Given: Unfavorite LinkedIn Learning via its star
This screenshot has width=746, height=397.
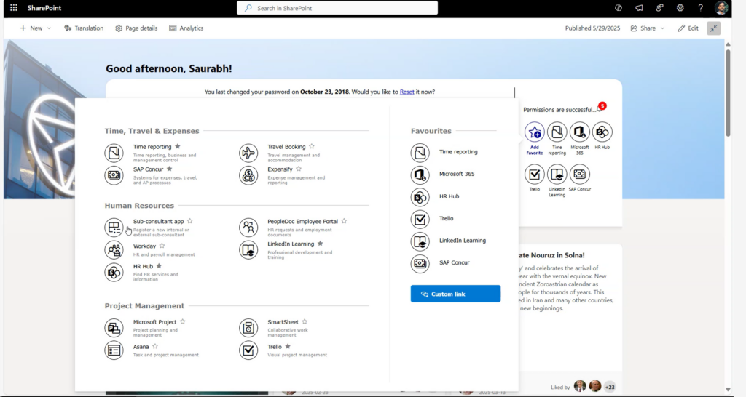Looking at the screenshot, I should click(x=321, y=243).
